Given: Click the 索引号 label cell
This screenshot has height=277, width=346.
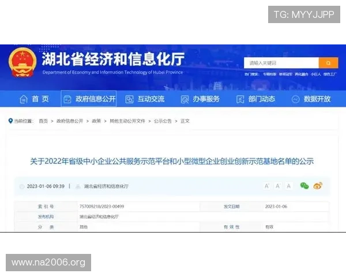Looking at the screenshot, I should 46,207.
